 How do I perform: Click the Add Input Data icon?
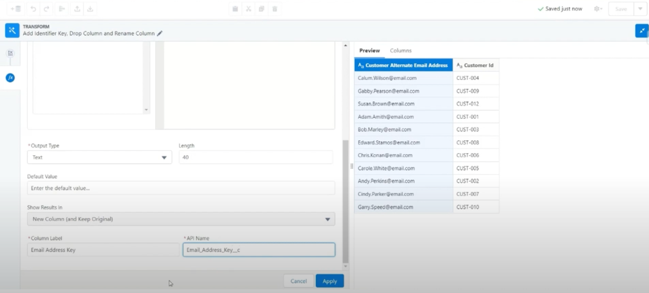tap(16, 9)
